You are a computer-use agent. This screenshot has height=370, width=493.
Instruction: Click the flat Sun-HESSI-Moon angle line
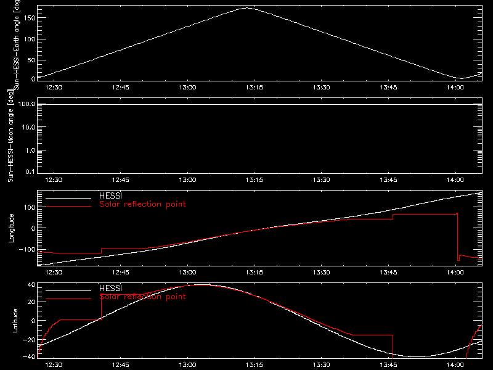coord(259,104)
